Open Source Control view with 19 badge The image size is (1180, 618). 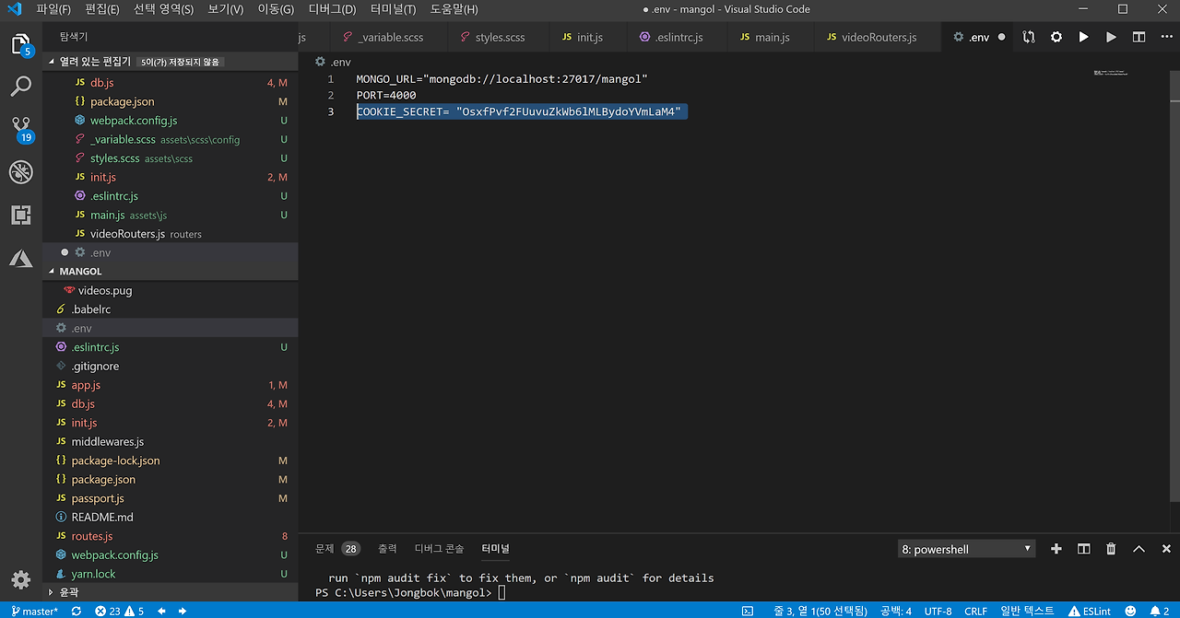coord(20,129)
